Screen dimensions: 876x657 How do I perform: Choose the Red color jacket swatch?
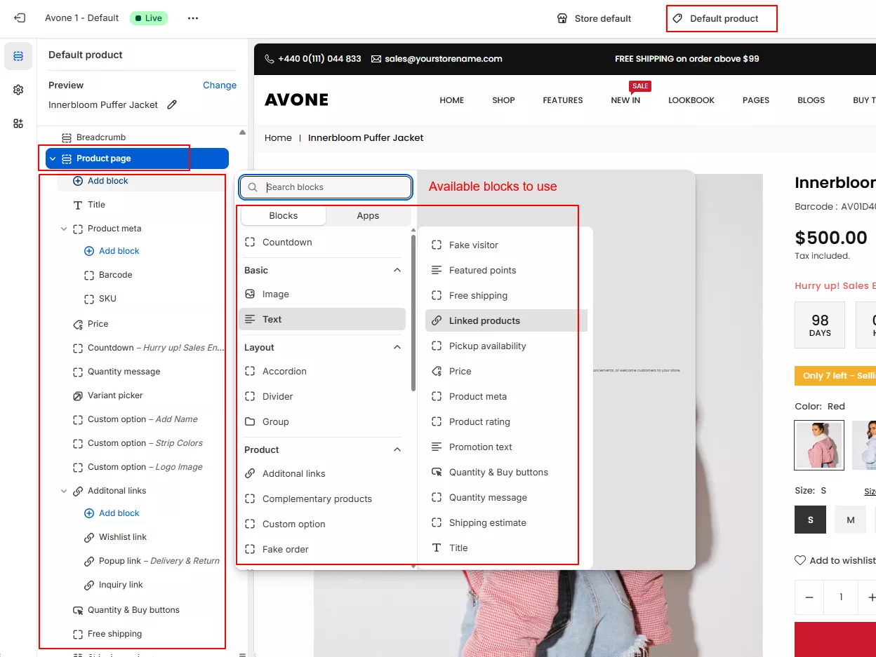(818, 445)
